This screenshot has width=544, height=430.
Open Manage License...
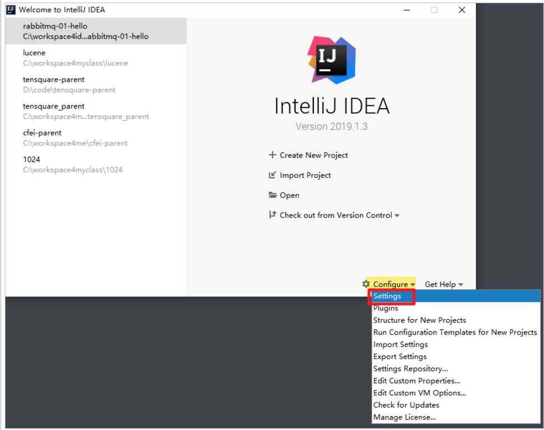[456, 417]
